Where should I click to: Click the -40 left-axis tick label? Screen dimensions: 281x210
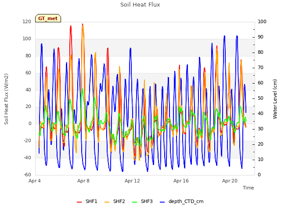27,157
